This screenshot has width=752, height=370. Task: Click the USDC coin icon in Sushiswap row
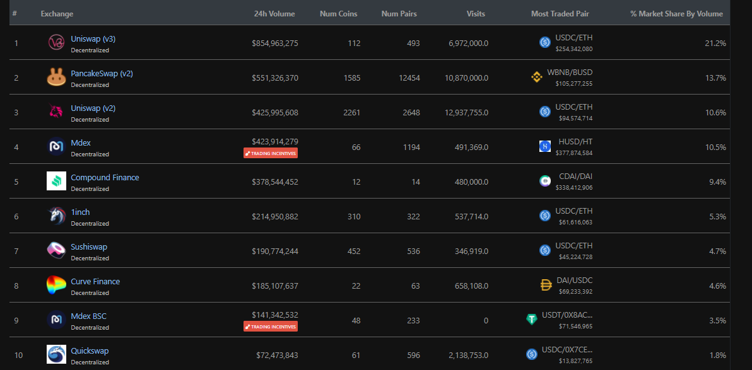tap(545, 250)
